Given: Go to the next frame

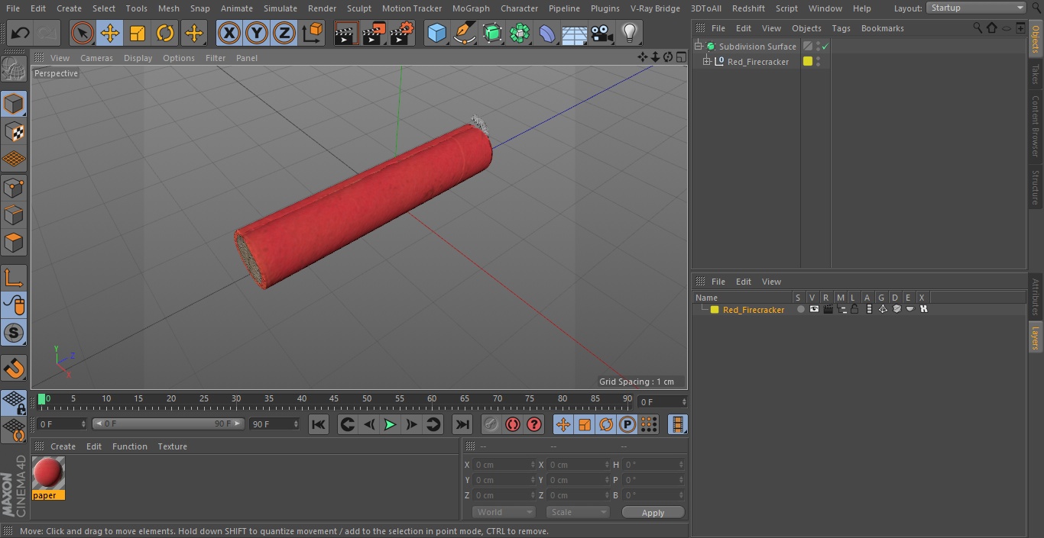Looking at the screenshot, I should click(411, 424).
